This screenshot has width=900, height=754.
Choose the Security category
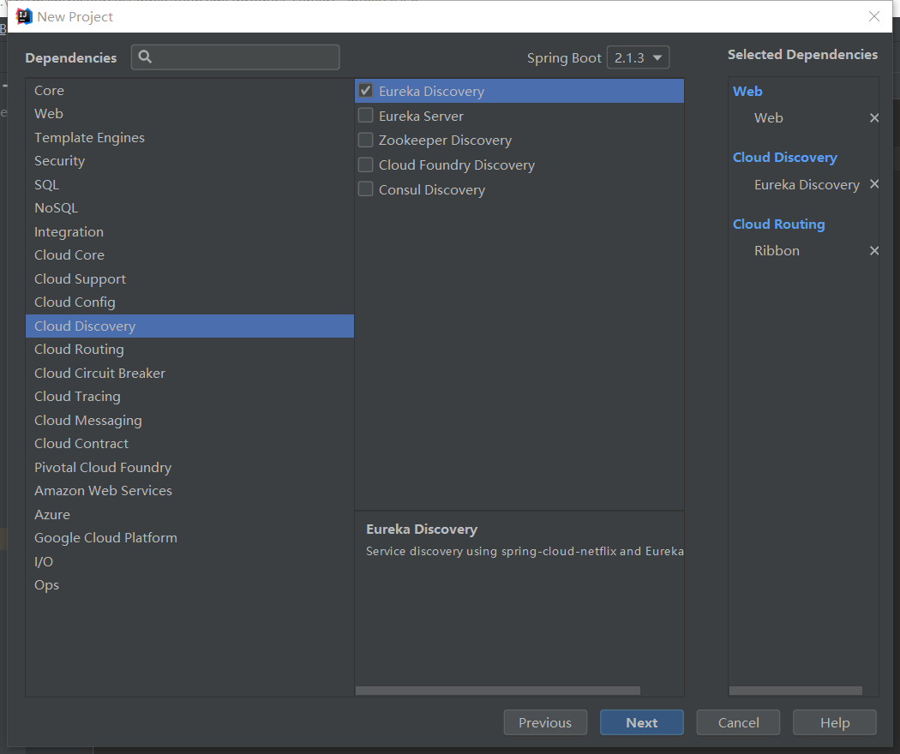pyautogui.click(x=190, y=161)
